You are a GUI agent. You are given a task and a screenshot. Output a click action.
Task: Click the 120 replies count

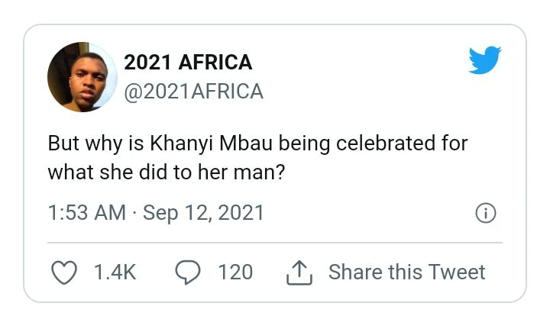(235, 272)
